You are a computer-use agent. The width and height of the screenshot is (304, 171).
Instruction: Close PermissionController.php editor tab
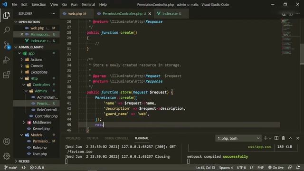(150, 14)
